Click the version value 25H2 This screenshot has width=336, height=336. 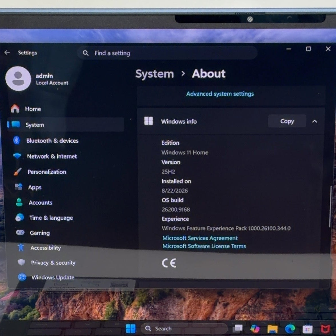[168, 172]
